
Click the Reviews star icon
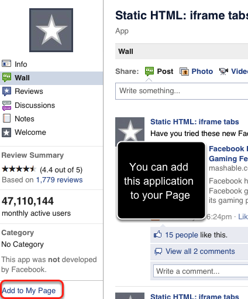pos(6,91)
